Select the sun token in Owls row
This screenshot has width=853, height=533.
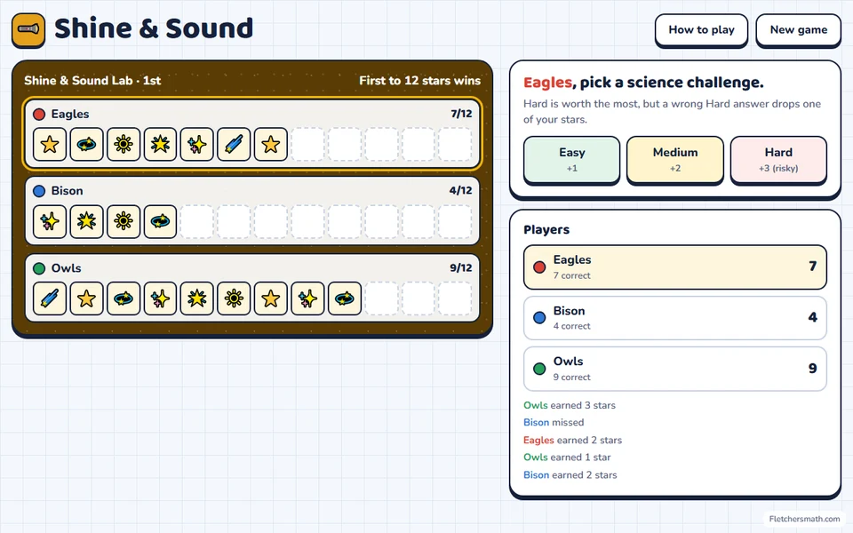[x=234, y=298]
